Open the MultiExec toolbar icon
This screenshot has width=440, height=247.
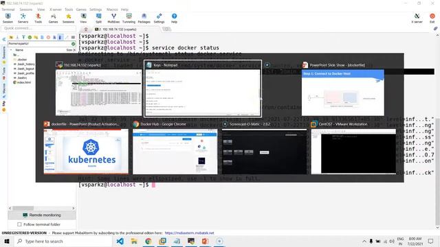[113, 19]
